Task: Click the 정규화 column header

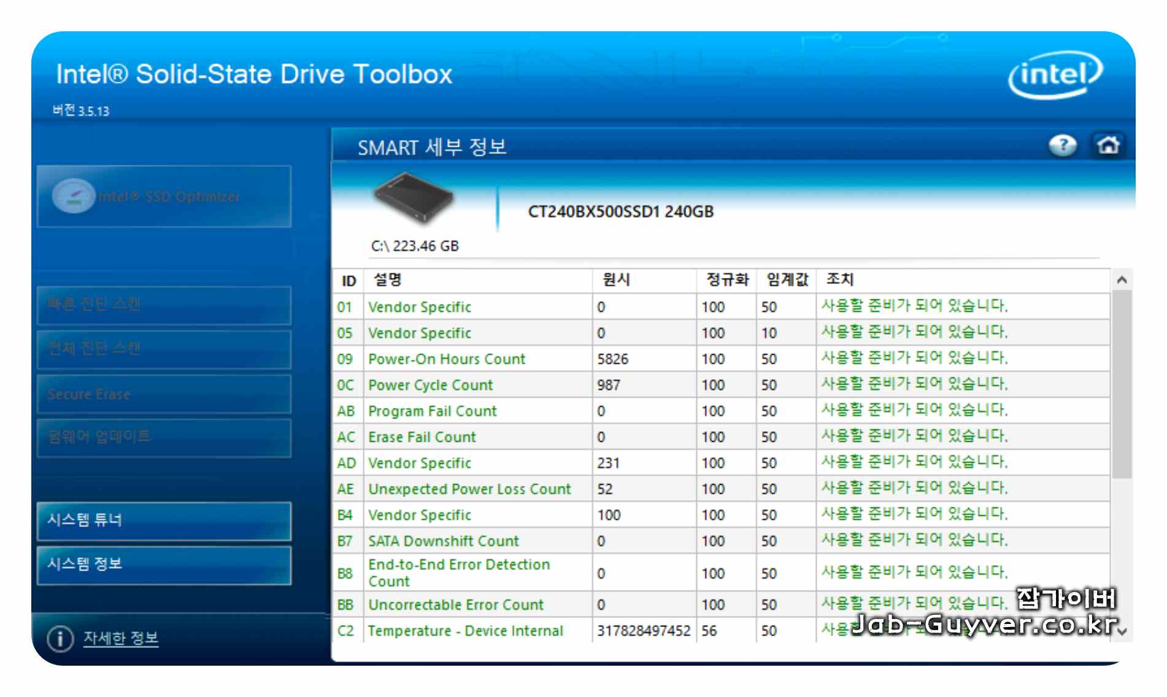Action: click(x=726, y=280)
